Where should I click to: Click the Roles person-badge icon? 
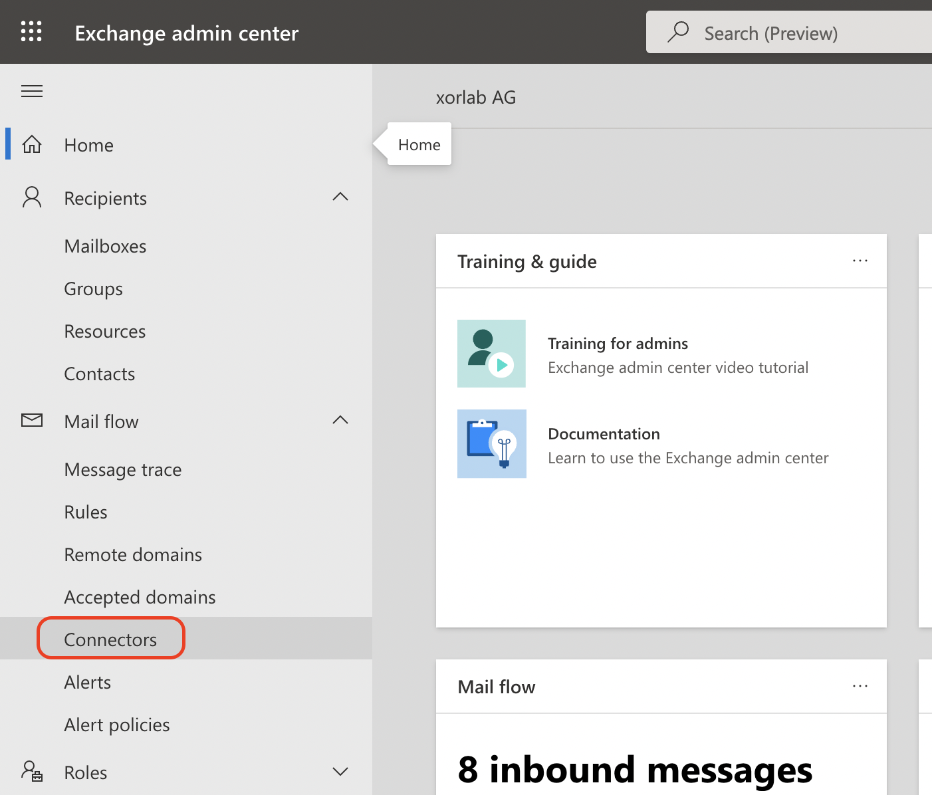click(x=32, y=771)
